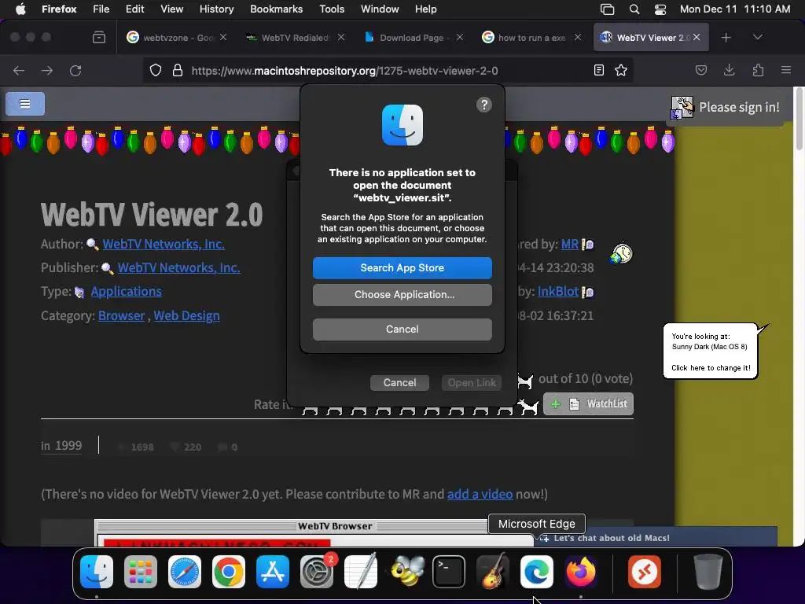The height and width of the screenshot is (604, 805).
Task: Click the theme change speech bubble
Action: coord(711,352)
